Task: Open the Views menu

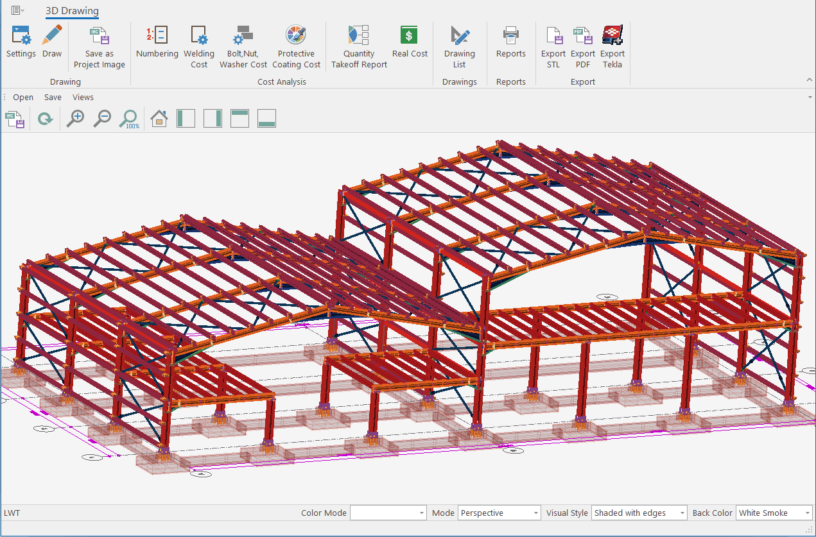Action: (x=83, y=98)
